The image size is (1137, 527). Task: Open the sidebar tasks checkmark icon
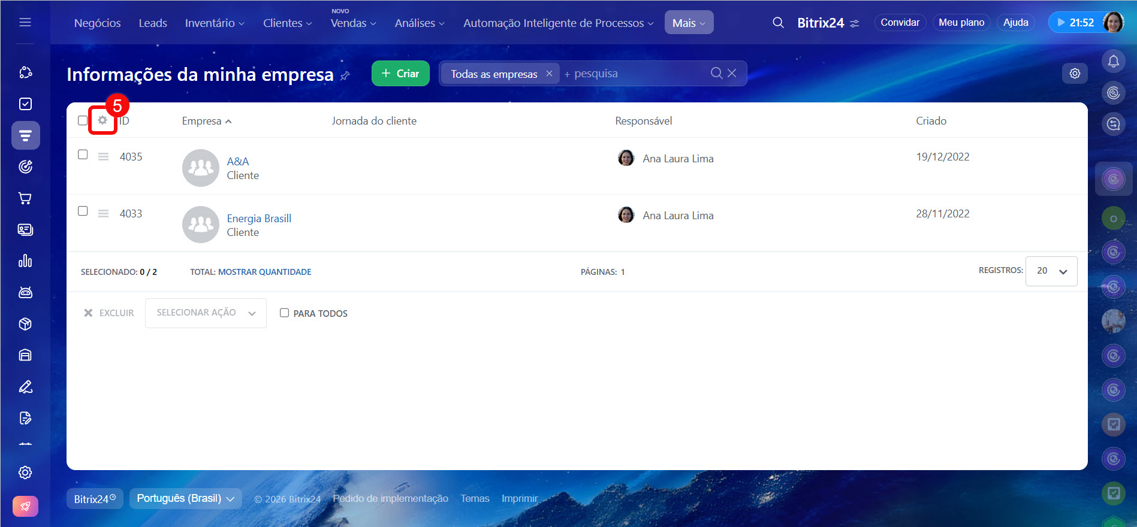coord(25,104)
